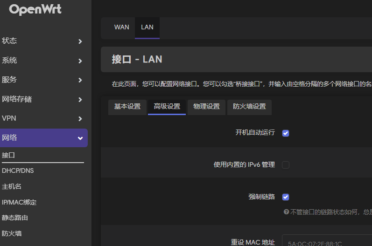Uncheck the 强制链路 checkbox

pos(285,197)
